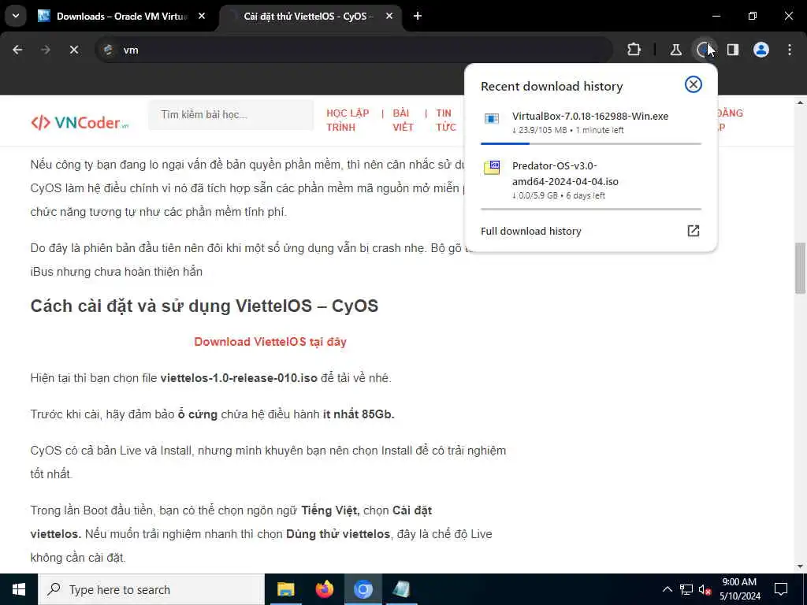Click the open-in-new-tab history icon
This screenshot has height=605, width=807.
click(x=694, y=231)
